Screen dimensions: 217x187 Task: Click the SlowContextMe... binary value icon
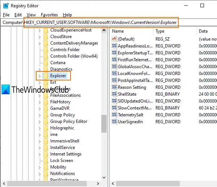(114, 108)
